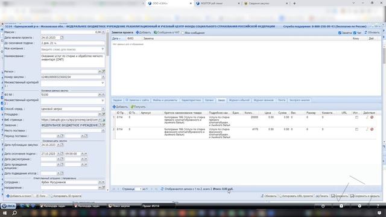Delete the first order row with the 20000 quantity

point(372,118)
